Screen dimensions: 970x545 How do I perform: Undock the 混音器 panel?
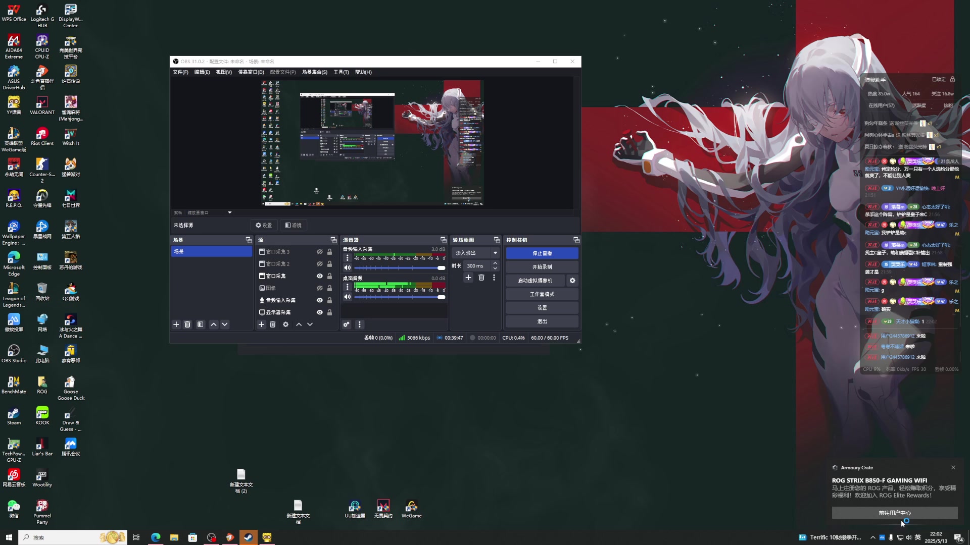pyautogui.click(x=443, y=240)
